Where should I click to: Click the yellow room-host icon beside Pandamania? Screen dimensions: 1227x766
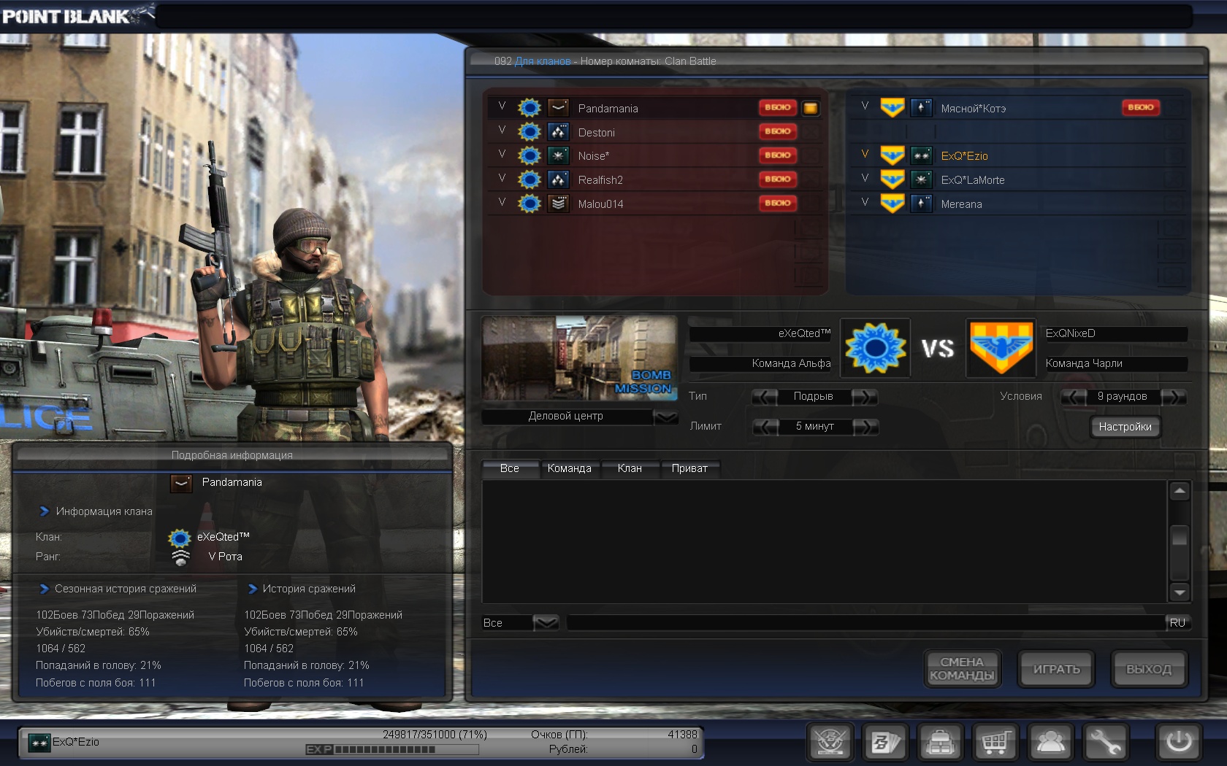(x=810, y=108)
